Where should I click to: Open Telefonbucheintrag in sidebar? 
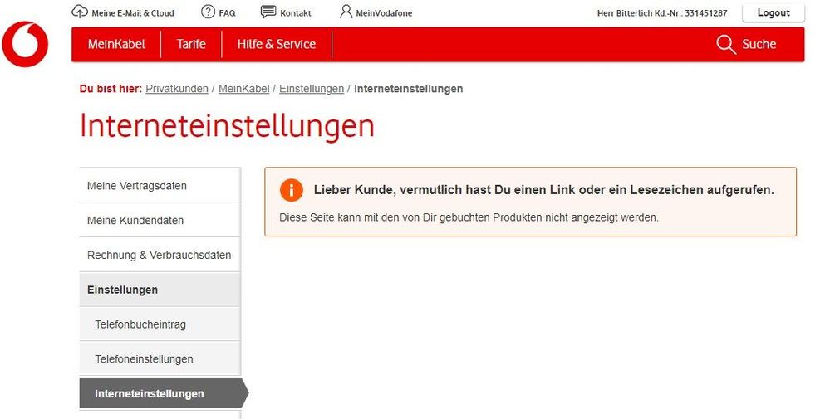pos(160,324)
